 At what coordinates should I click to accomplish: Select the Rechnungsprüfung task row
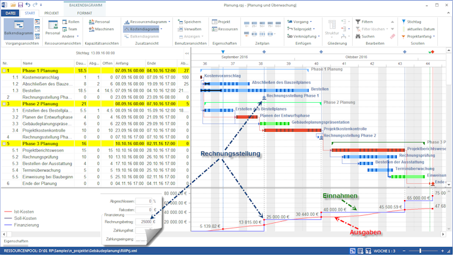coord(95,157)
